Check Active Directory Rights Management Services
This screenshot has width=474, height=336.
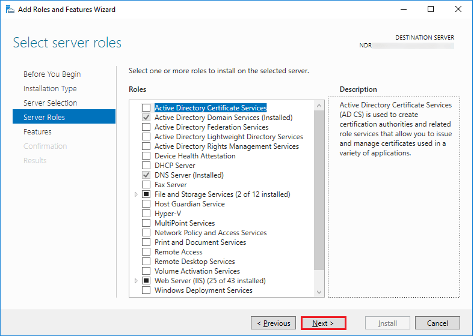coord(146,146)
